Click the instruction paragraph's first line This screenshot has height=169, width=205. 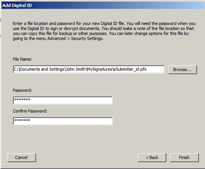[x=104, y=23]
